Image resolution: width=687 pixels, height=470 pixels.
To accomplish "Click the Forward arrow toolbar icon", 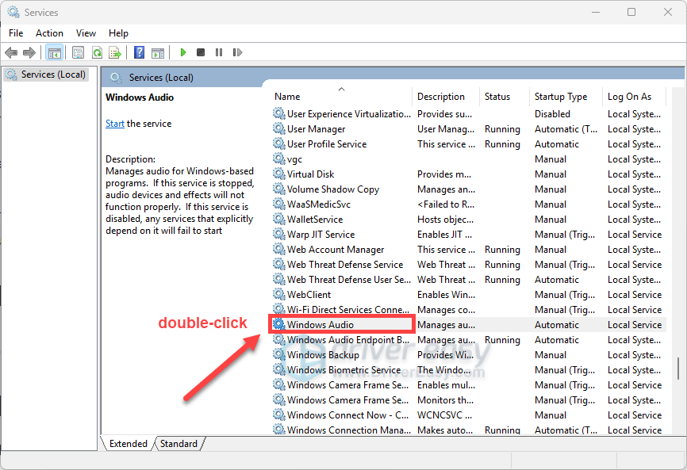I will 29,52.
